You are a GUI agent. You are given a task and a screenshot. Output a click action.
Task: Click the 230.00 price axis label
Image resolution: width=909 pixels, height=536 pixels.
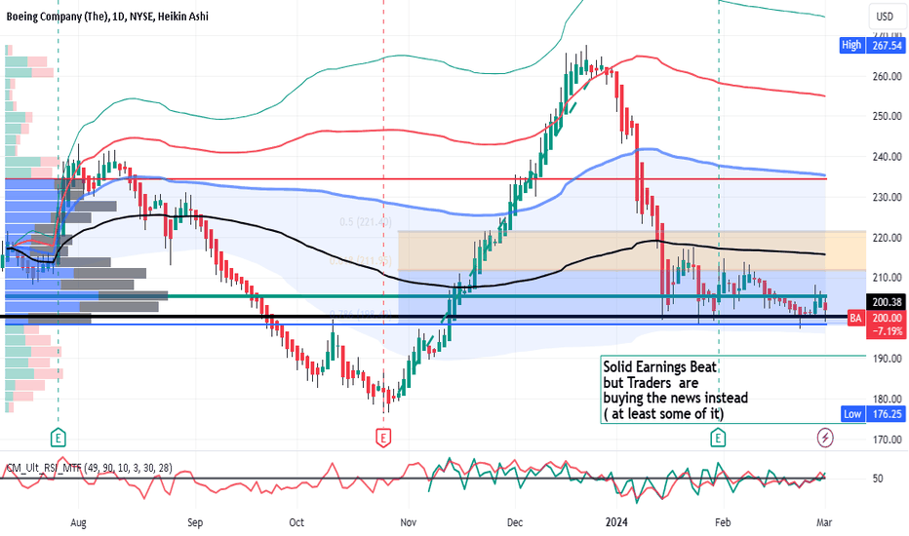887,197
